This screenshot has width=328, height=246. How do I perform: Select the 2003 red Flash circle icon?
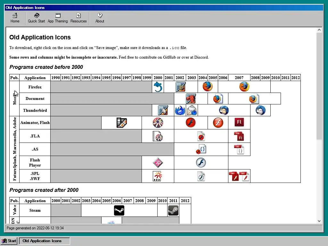tap(191, 123)
